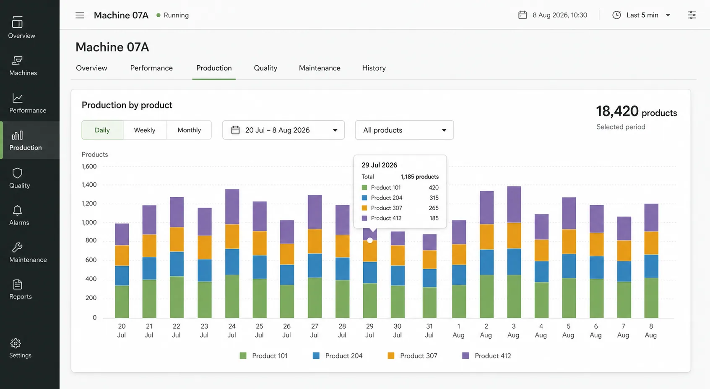Viewport: 710px width, 389px height.
Task: Click the 'Selected period' label
Action: click(621, 127)
